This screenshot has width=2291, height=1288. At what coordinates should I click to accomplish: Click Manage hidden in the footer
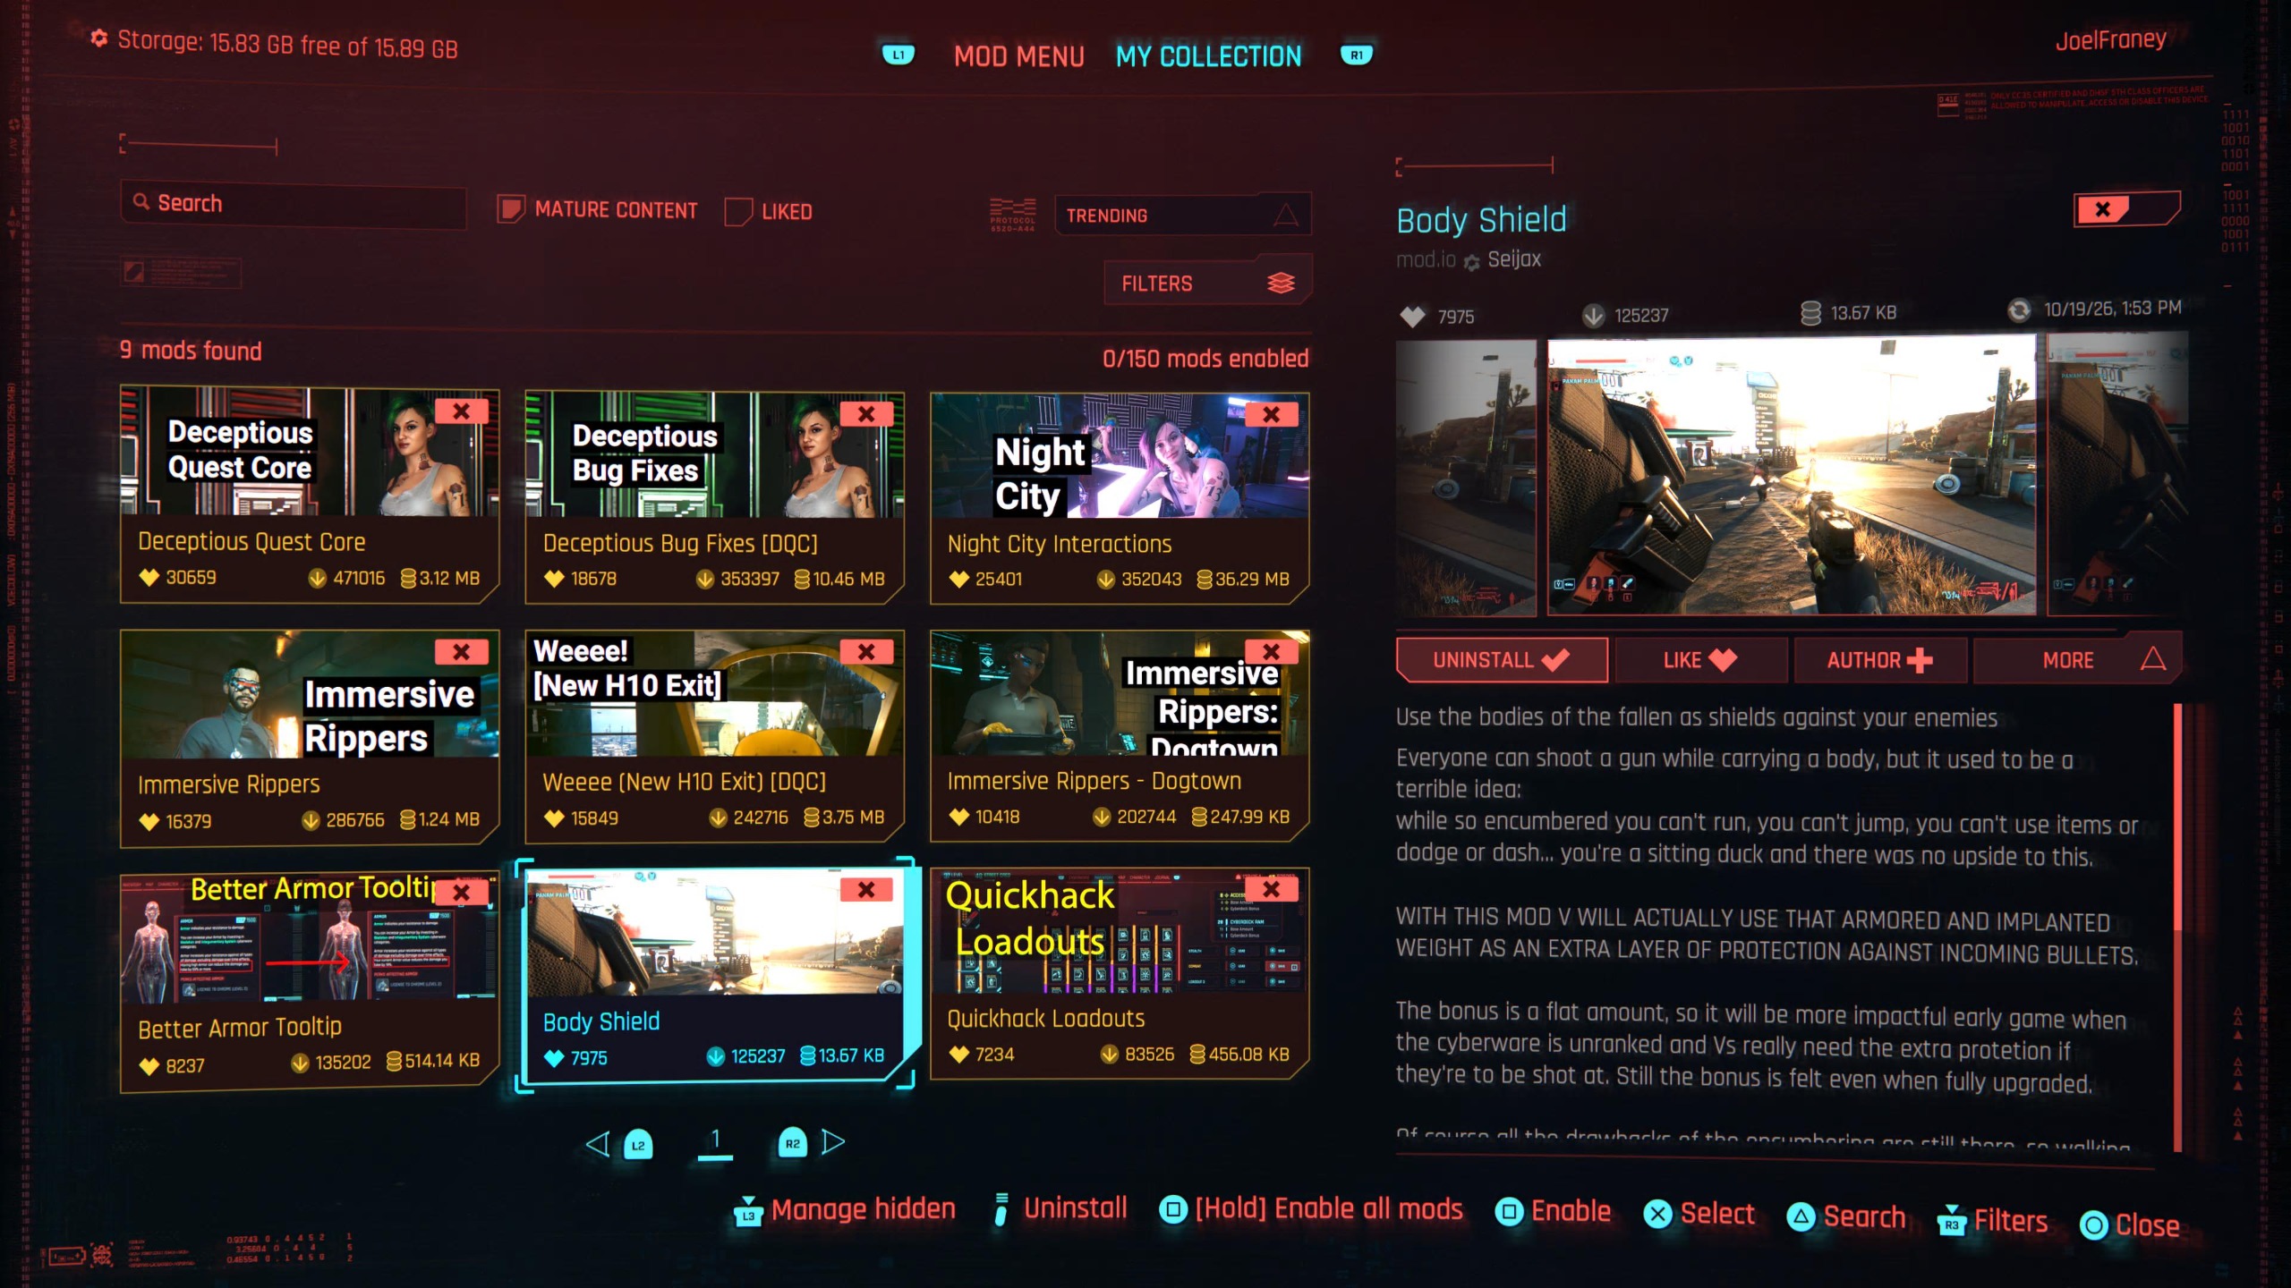[863, 1209]
